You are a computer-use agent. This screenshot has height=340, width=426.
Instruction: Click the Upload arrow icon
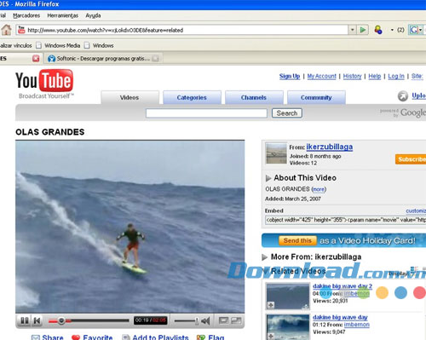click(x=403, y=96)
